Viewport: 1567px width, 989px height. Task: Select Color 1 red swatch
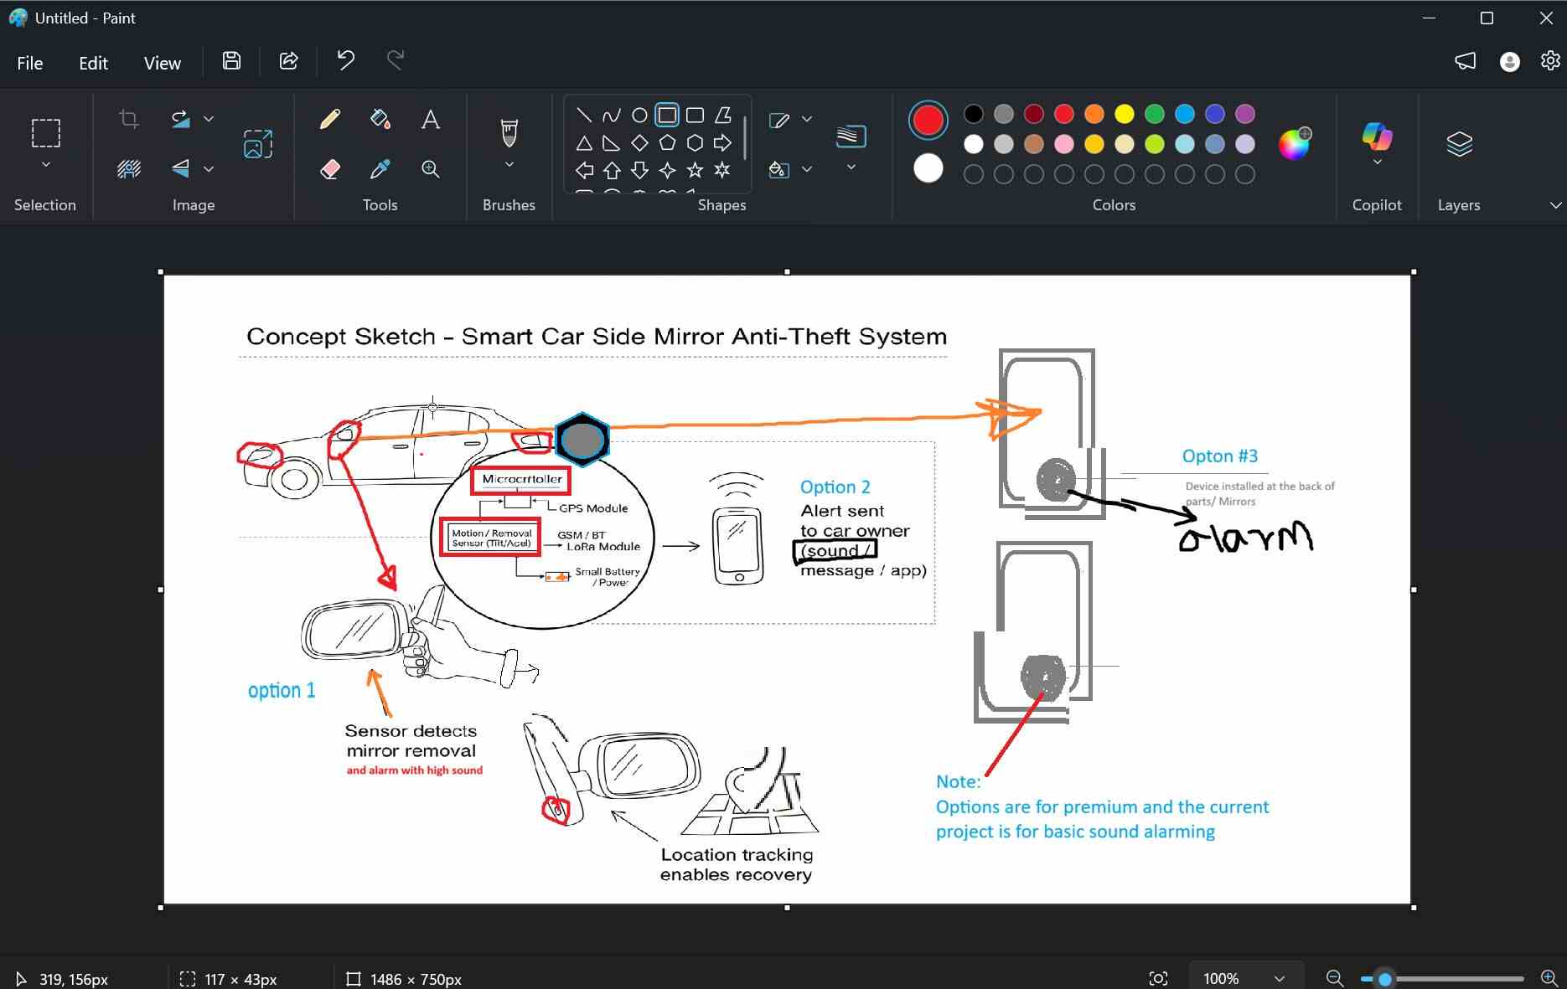[x=928, y=120]
